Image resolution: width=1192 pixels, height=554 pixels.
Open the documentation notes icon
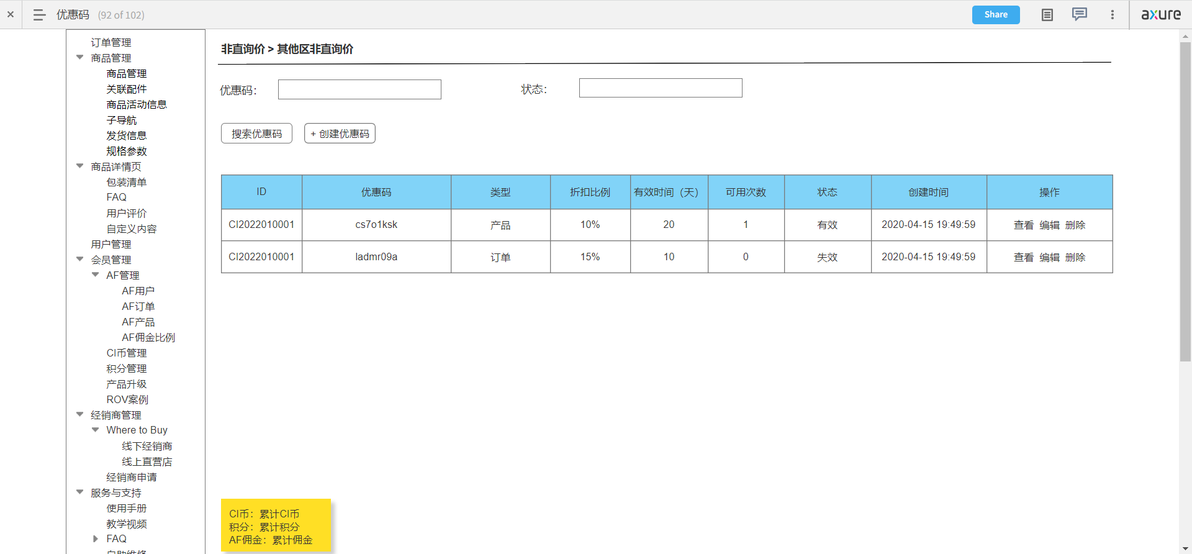pos(1047,15)
